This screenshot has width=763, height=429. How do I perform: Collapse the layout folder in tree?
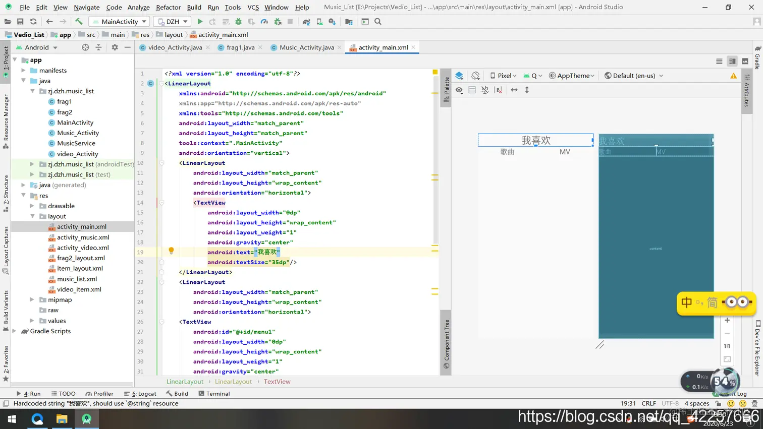[33, 216]
